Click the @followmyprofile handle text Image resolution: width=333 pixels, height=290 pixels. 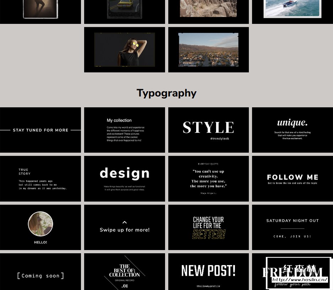click(208, 286)
